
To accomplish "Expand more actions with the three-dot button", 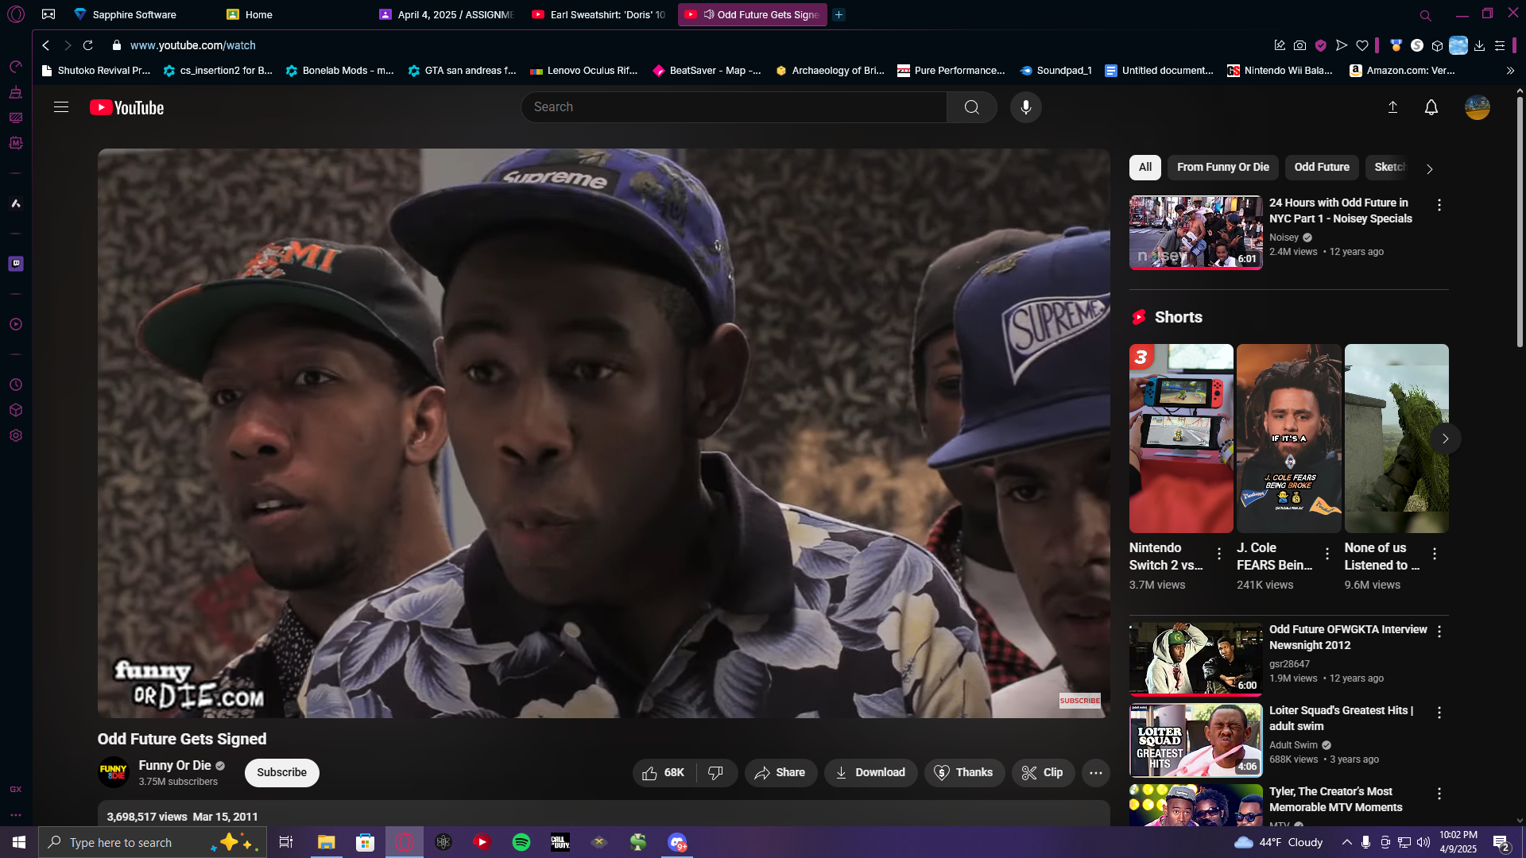I will click(1095, 772).
